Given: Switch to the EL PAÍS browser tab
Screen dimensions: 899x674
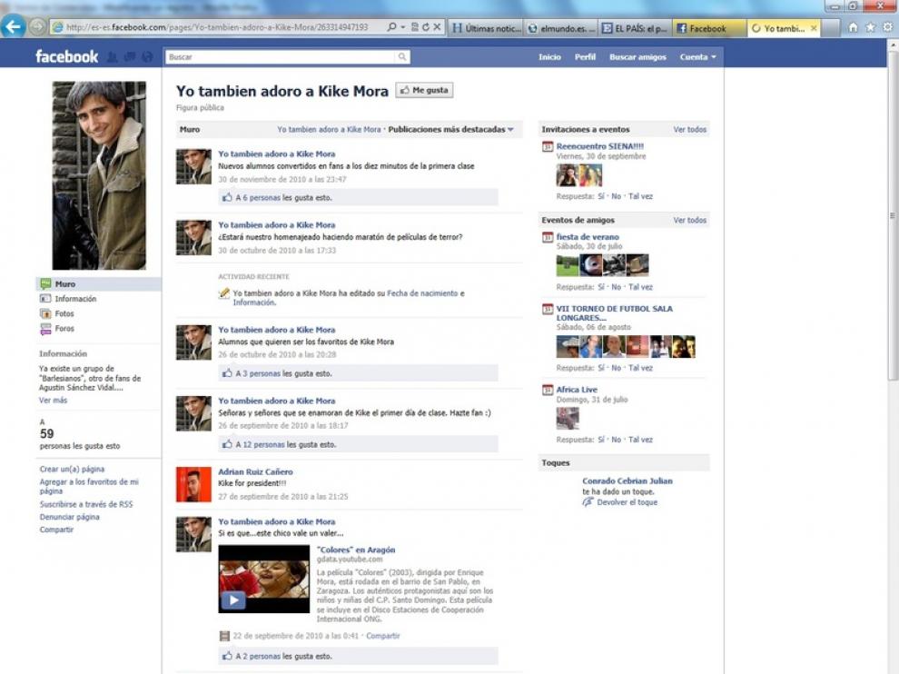Looking at the screenshot, I should (635, 28).
